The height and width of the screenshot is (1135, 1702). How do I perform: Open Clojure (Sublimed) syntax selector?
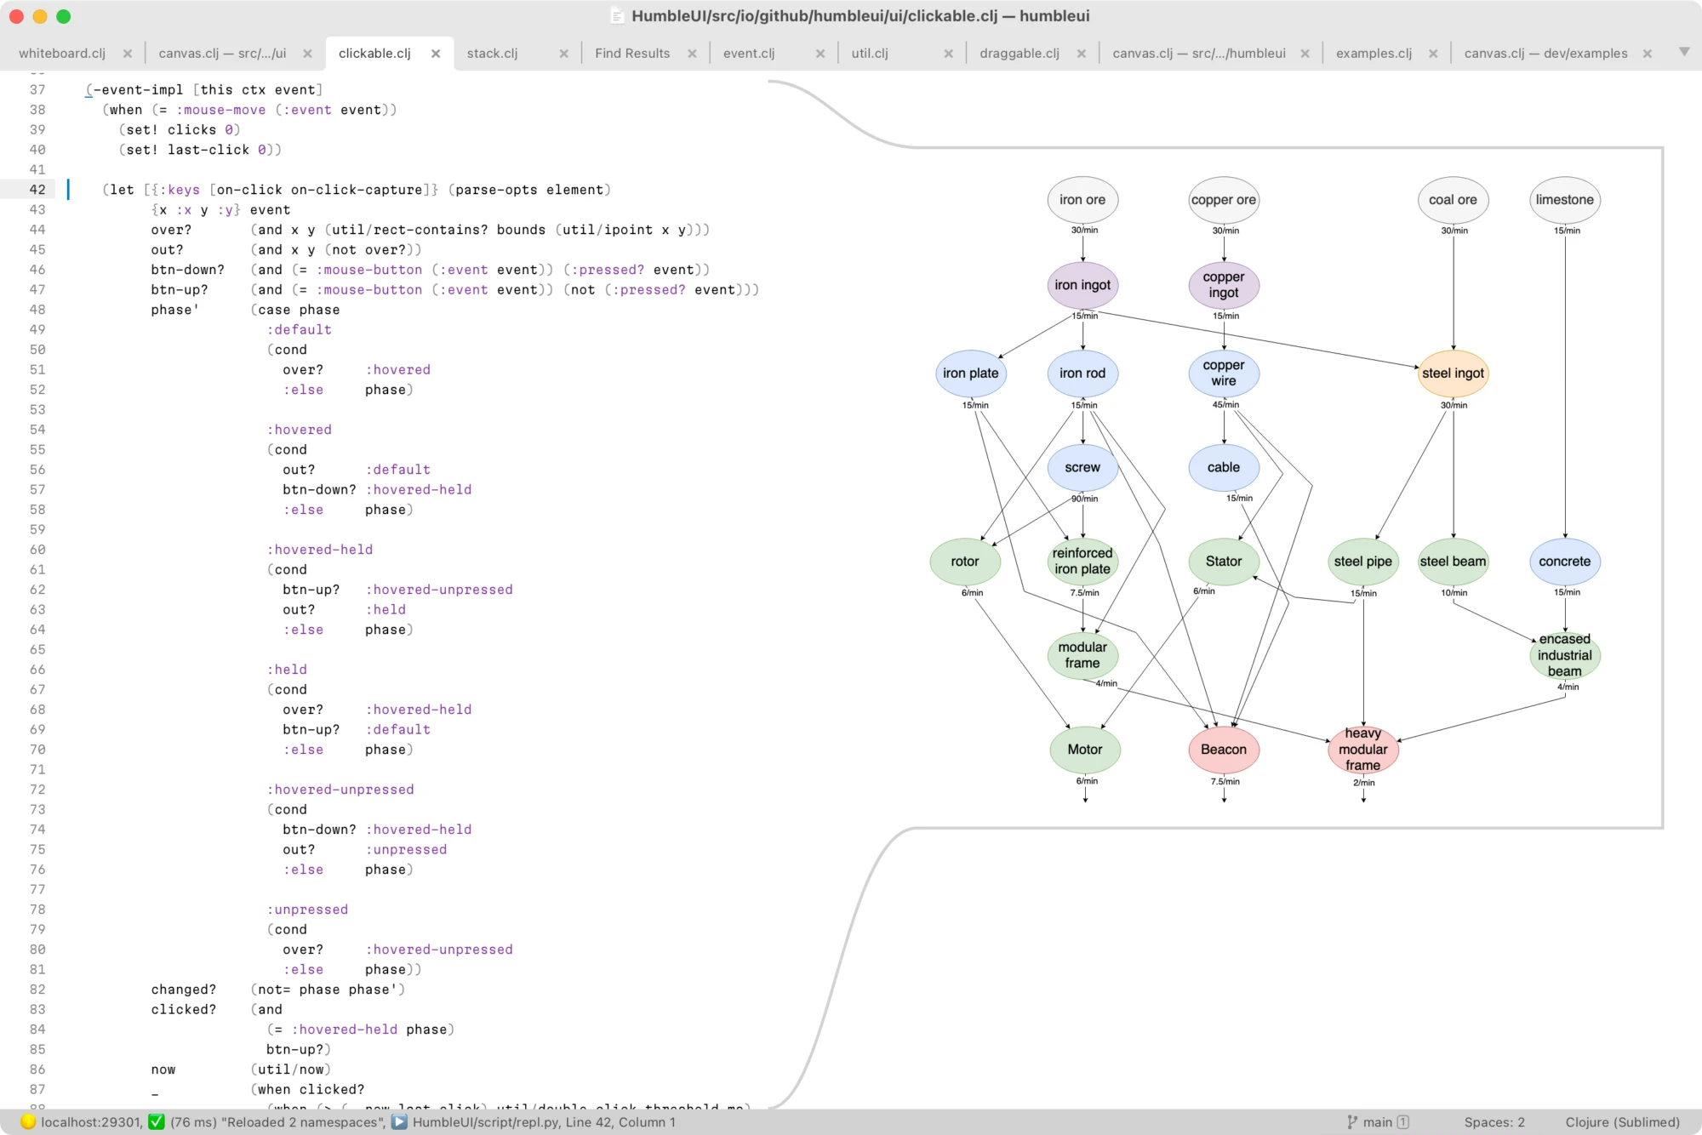1622,1122
